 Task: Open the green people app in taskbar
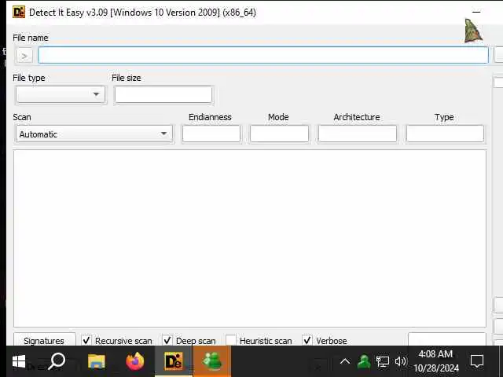point(212,361)
